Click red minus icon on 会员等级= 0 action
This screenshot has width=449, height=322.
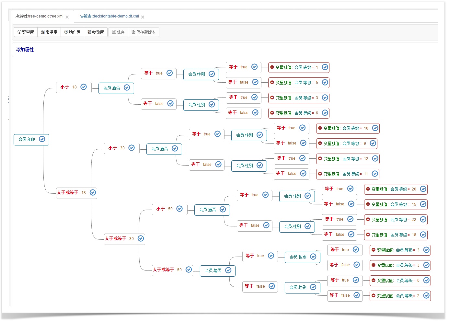[374, 280]
